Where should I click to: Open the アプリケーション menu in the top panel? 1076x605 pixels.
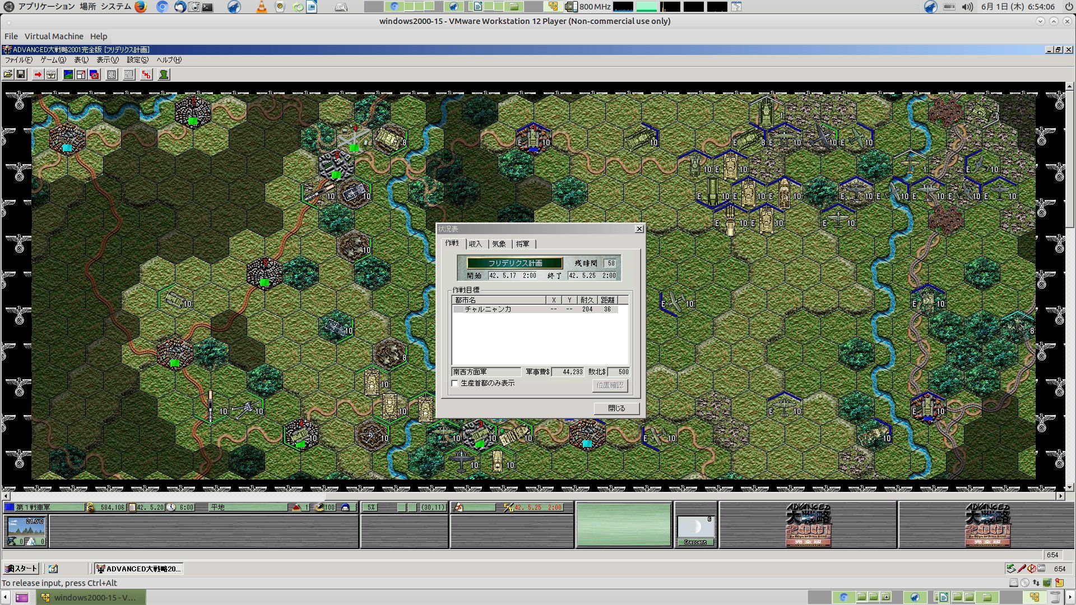[x=47, y=7]
